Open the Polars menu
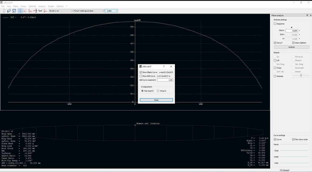 [x=23, y=6]
